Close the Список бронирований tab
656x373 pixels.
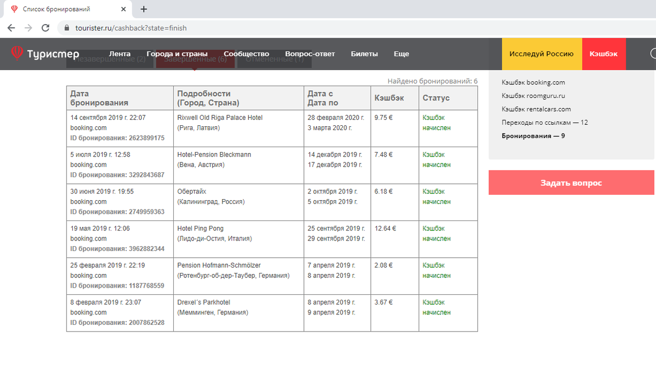(x=124, y=9)
